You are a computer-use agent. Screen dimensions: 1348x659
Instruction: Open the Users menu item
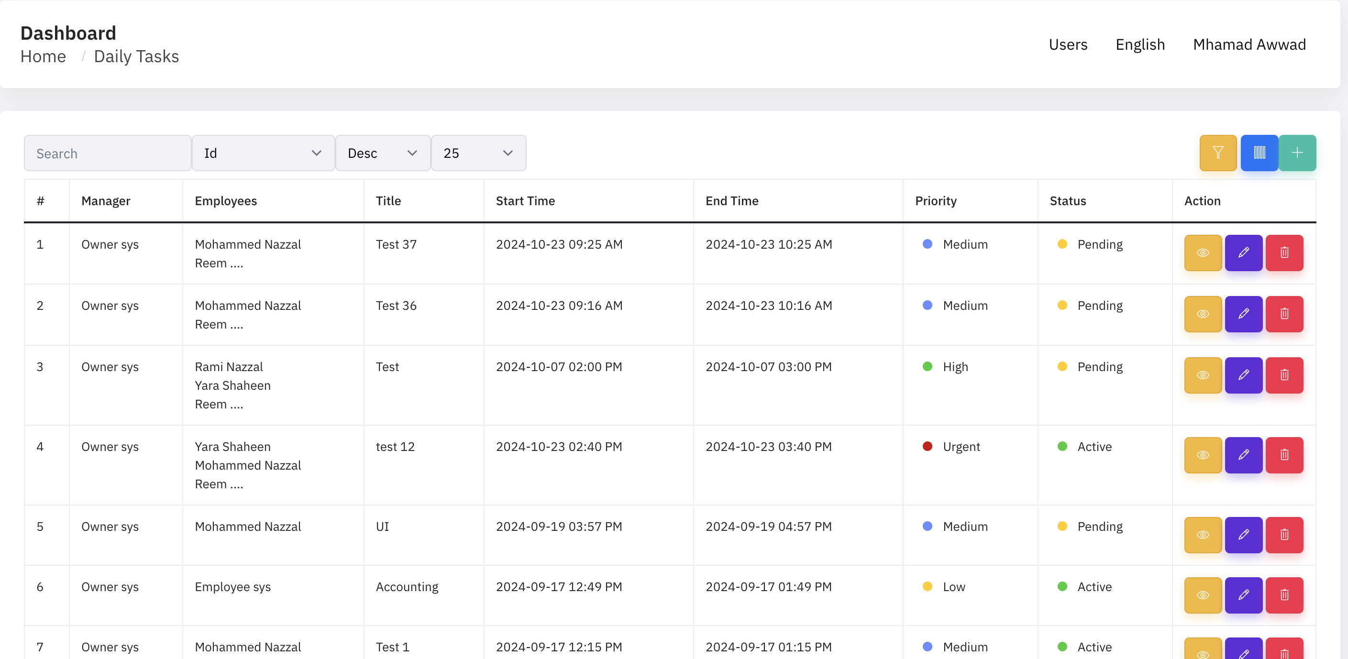[1068, 44]
